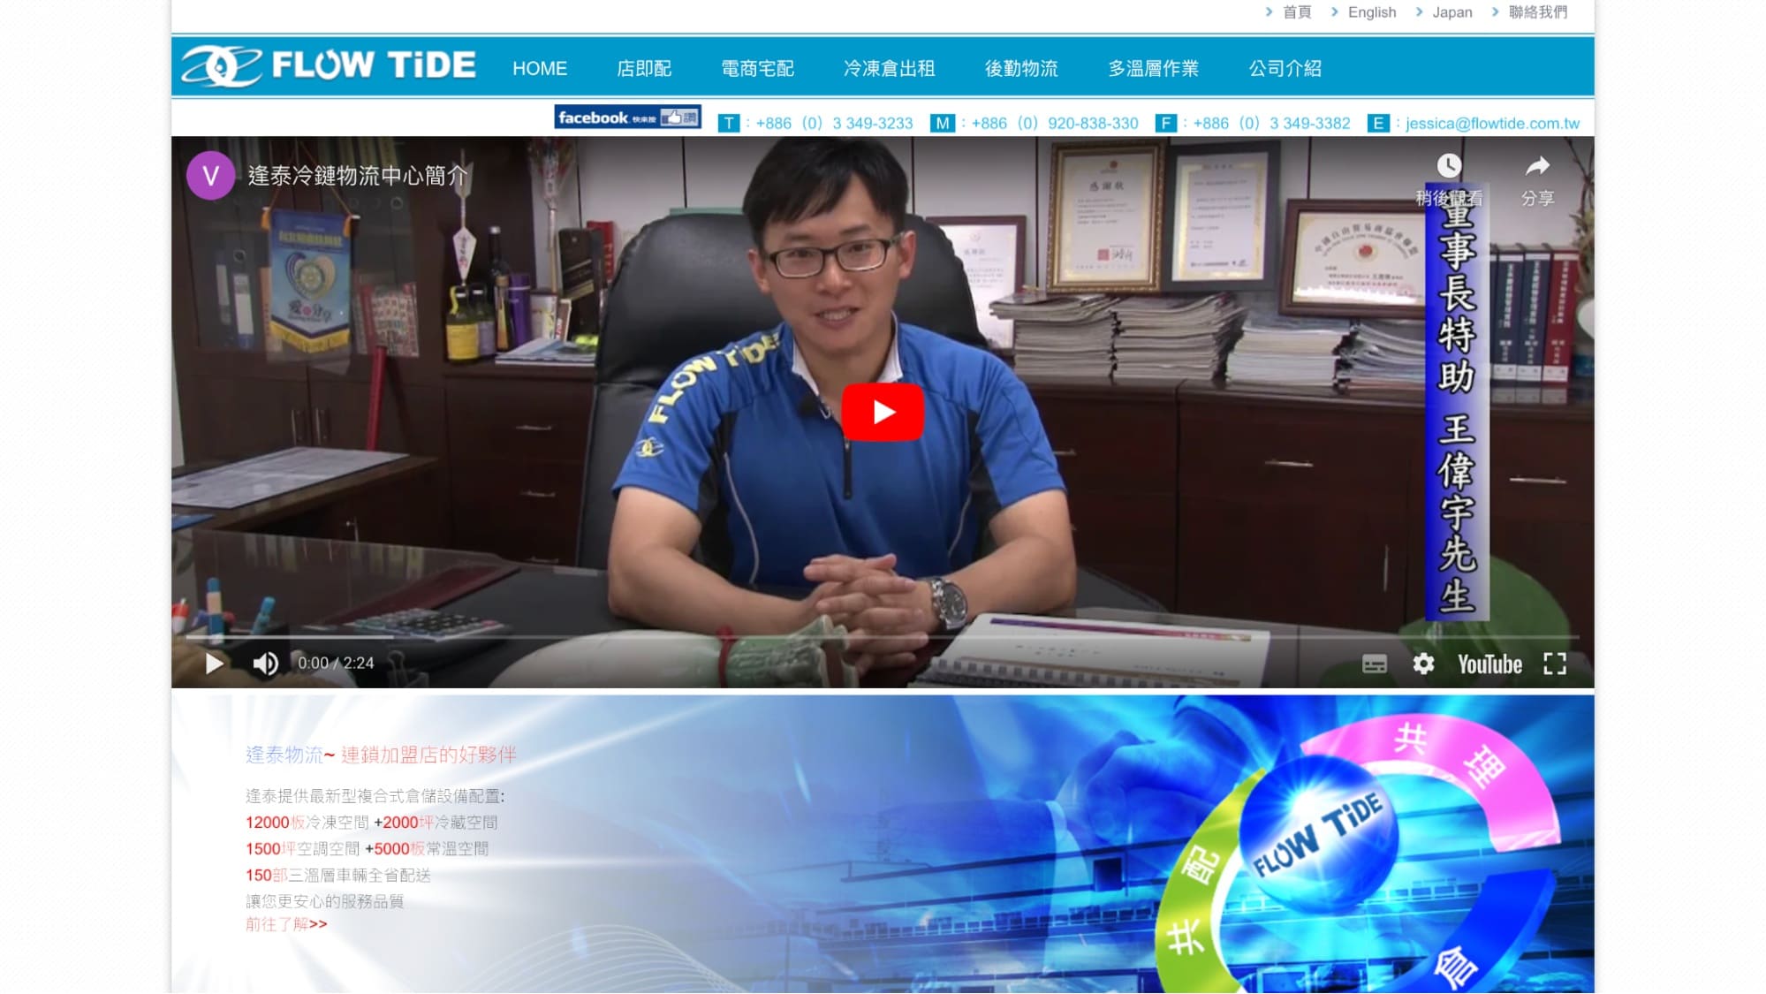Viewport: 1766px width, 994px height.
Task: Open the 店即配 menu item
Action: 644,68
